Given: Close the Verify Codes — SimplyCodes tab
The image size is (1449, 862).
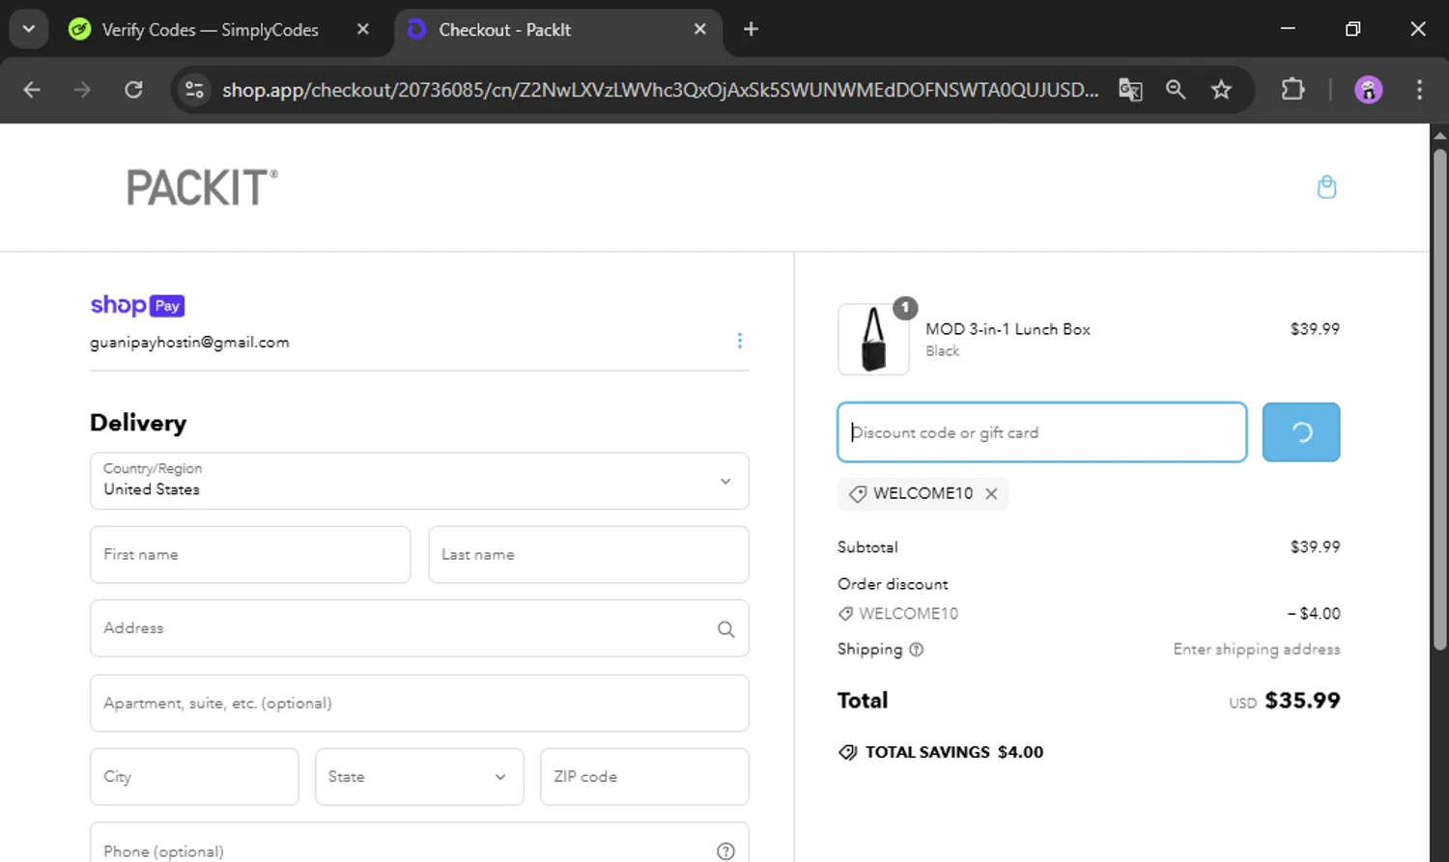Looking at the screenshot, I should click(x=363, y=29).
